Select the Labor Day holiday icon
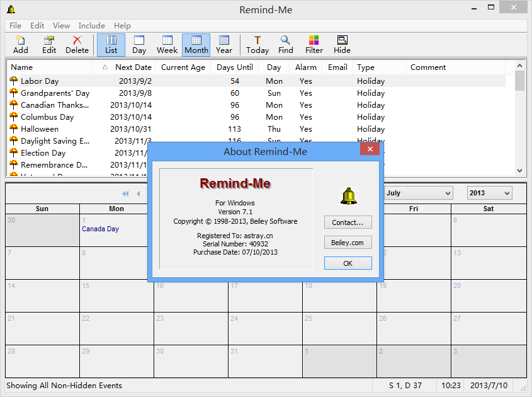 point(14,81)
